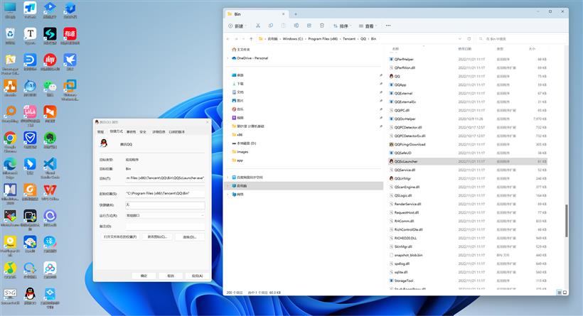The height and width of the screenshot is (316, 583).
Task: Click the Delete trash icon in Explorer
Action: pos(322,26)
